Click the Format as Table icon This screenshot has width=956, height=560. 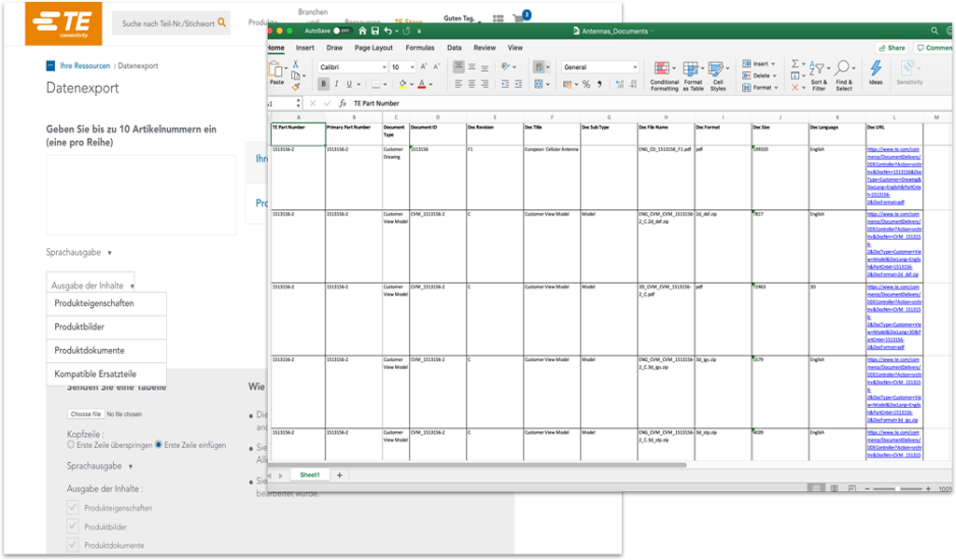pyautogui.click(x=693, y=77)
